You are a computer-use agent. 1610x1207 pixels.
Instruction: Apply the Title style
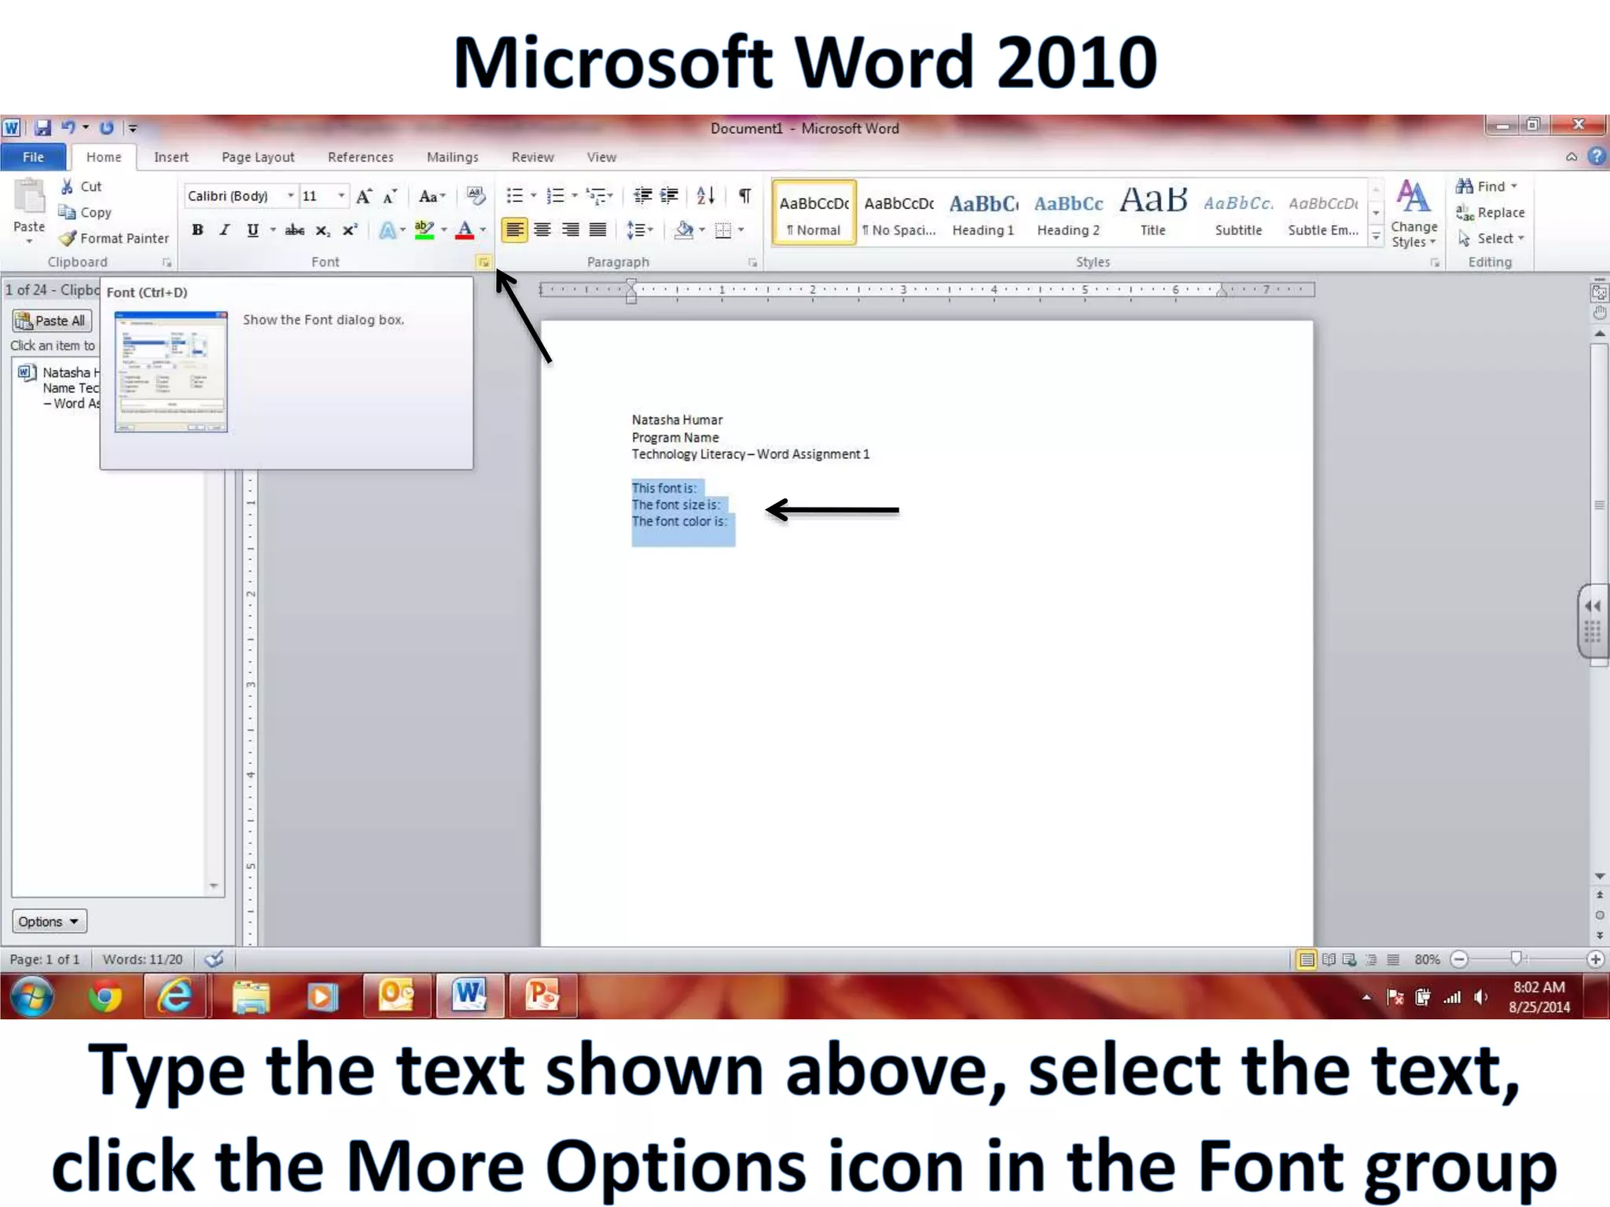tap(1153, 213)
